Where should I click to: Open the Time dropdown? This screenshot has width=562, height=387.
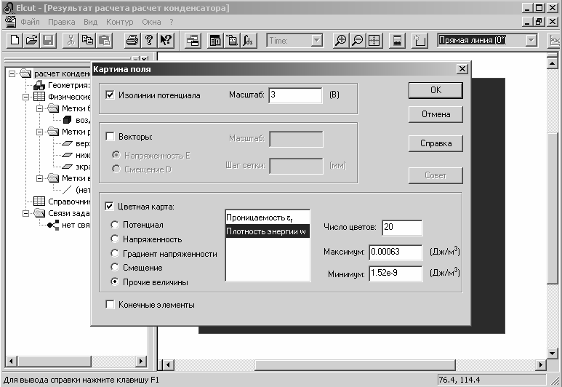316,41
